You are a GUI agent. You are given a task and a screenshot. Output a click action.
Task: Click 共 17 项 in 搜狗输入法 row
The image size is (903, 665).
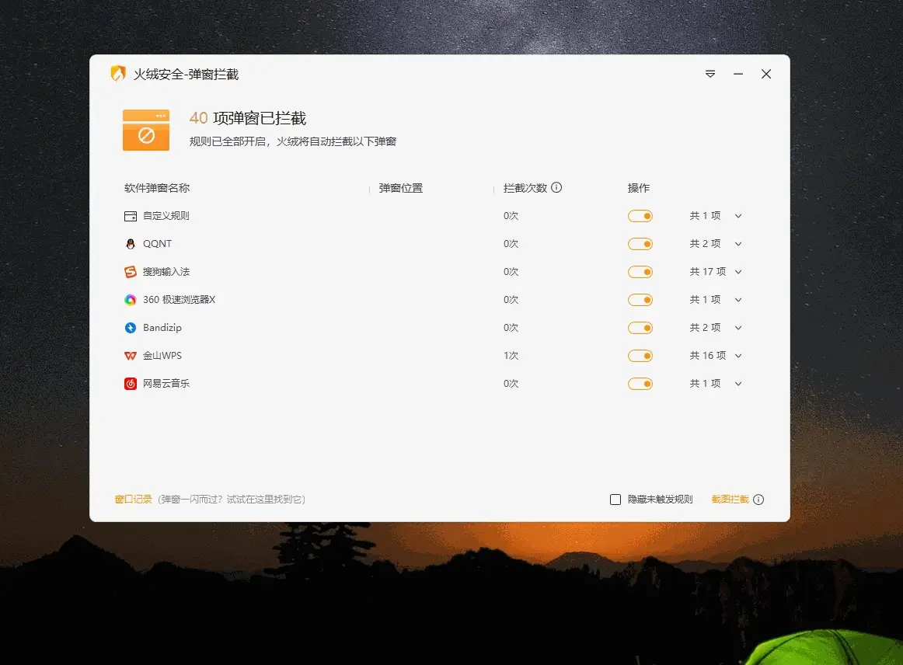tap(708, 272)
